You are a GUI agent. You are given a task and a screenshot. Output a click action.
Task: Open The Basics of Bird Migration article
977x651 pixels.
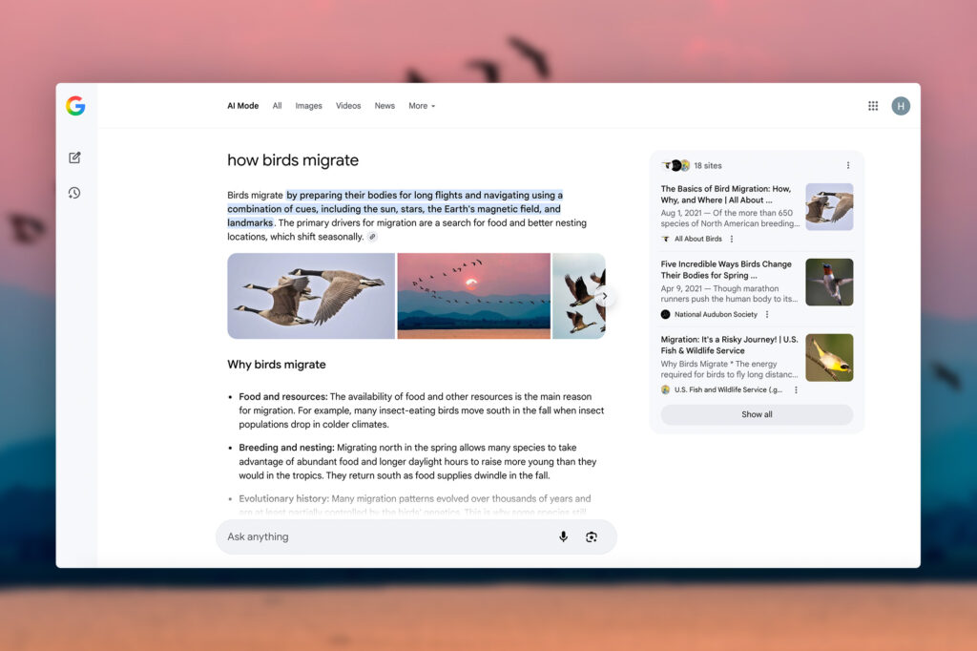726,195
